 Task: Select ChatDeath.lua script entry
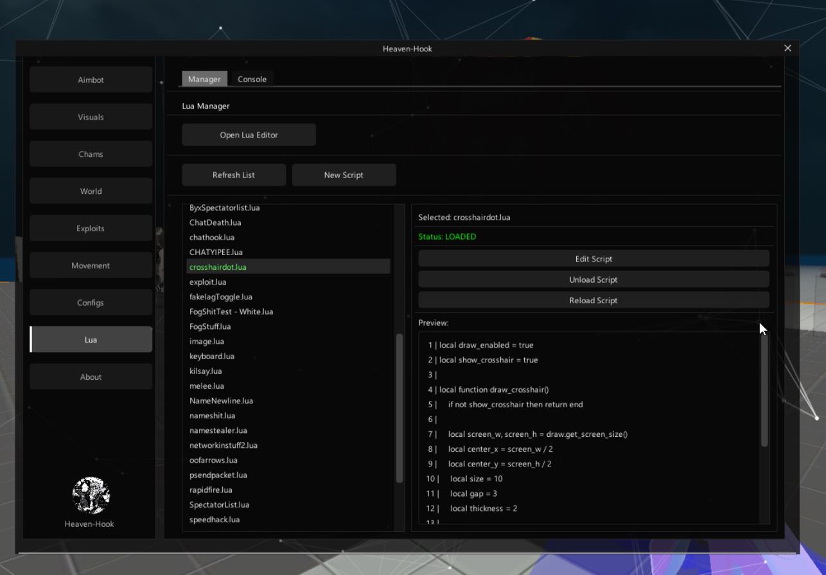pos(215,223)
